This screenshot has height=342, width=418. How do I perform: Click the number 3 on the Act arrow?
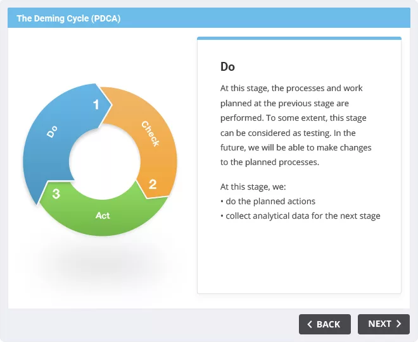[56, 193]
